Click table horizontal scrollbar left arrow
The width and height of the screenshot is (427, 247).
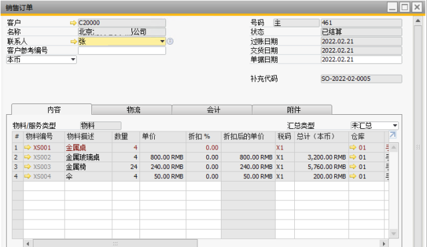pos(28,244)
